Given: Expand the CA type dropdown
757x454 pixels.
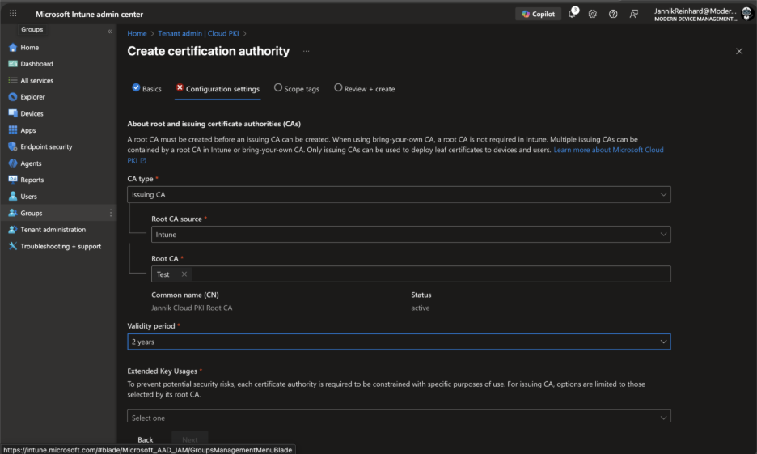Looking at the screenshot, I should tap(399, 195).
